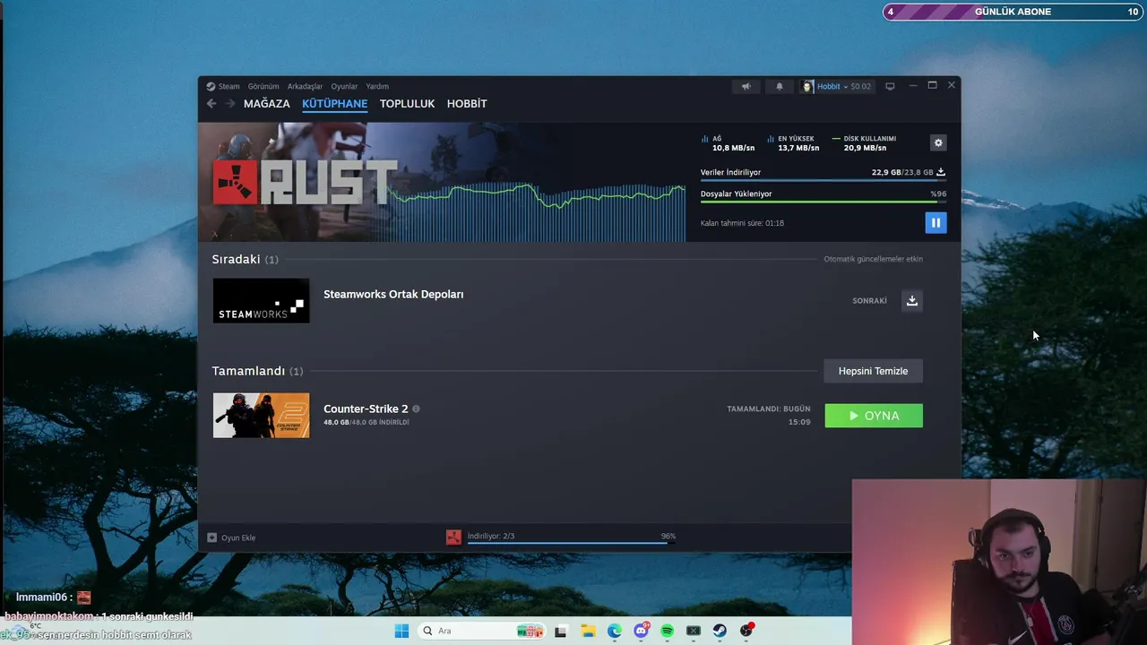This screenshot has width=1147, height=645.
Task: Open the Görünüm menu
Action: pos(263,86)
